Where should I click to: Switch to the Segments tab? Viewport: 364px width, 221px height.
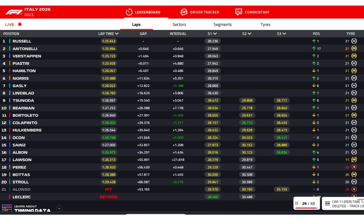click(223, 25)
